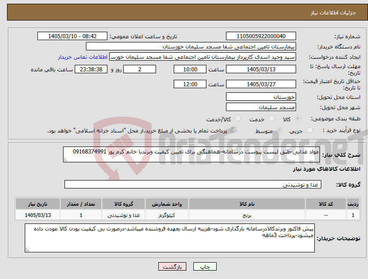Click the table cell date 1405/03/13
This screenshot has height=279, width=368.
pyautogui.click(x=38, y=215)
